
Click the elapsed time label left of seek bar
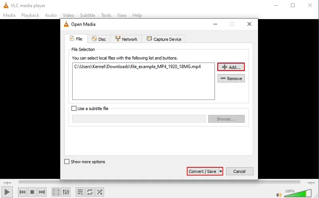pos(8,183)
